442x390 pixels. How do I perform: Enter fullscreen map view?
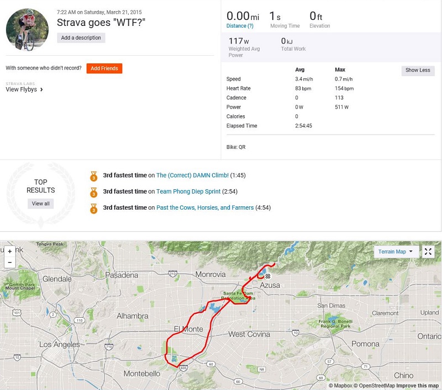pos(428,252)
